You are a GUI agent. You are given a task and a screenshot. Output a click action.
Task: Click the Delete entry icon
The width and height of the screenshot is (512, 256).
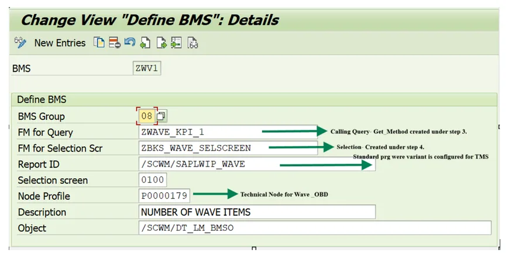[115, 43]
